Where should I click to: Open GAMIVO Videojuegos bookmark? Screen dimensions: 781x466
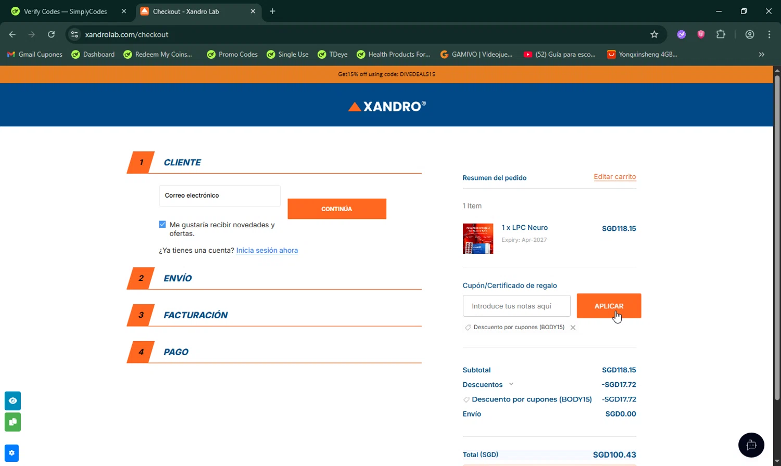coord(476,54)
